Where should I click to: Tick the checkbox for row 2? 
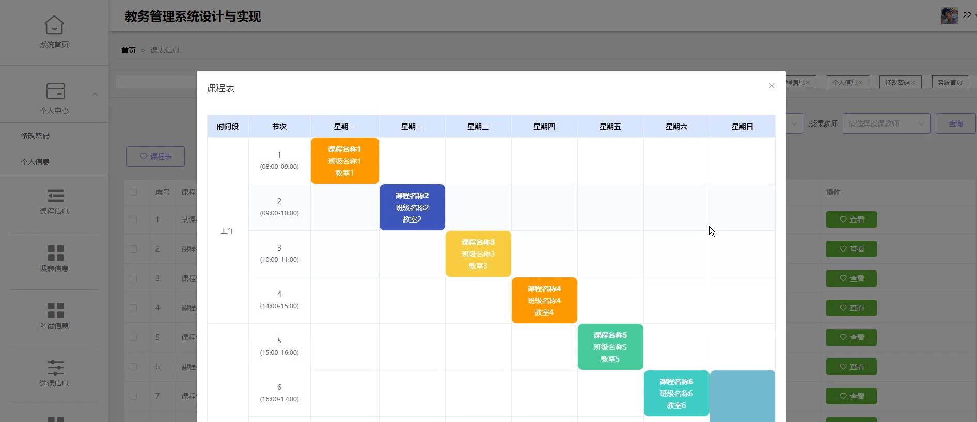point(133,249)
